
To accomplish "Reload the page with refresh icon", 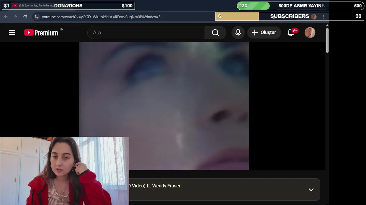I will [x=25, y=17].
